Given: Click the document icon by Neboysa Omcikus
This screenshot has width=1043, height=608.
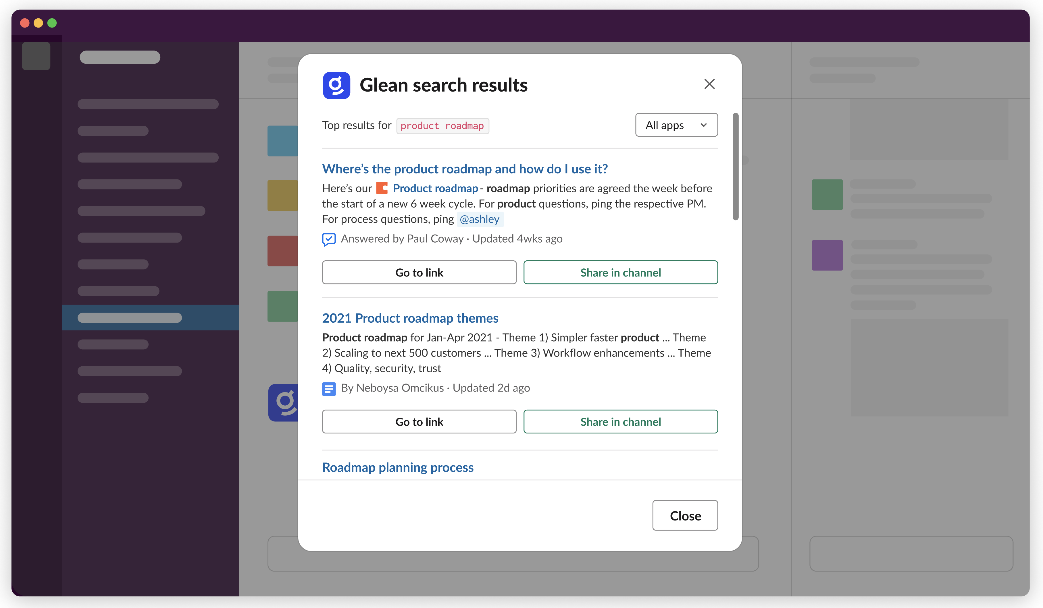Looking at the screenshot, I should 329,389.
